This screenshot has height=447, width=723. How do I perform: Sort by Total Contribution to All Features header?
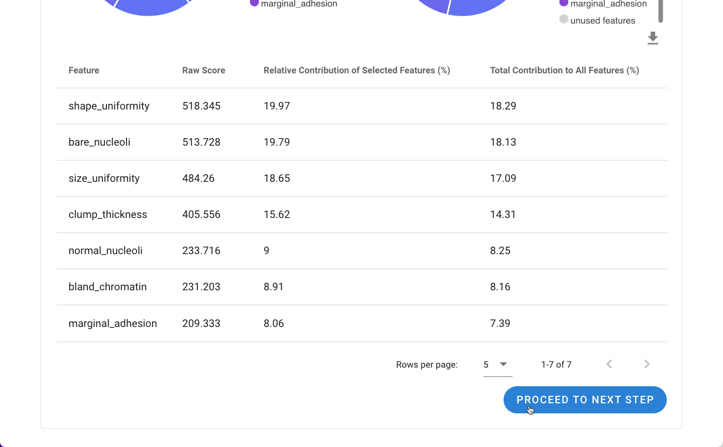564,70
